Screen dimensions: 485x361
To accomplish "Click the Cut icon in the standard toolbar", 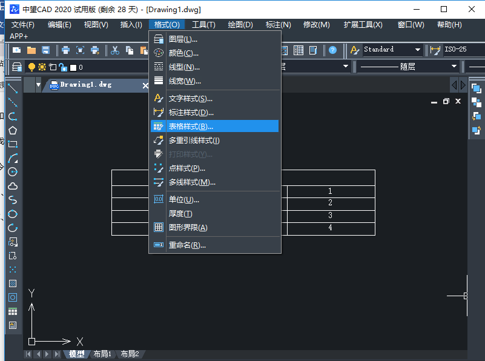I will coord(115,50).
